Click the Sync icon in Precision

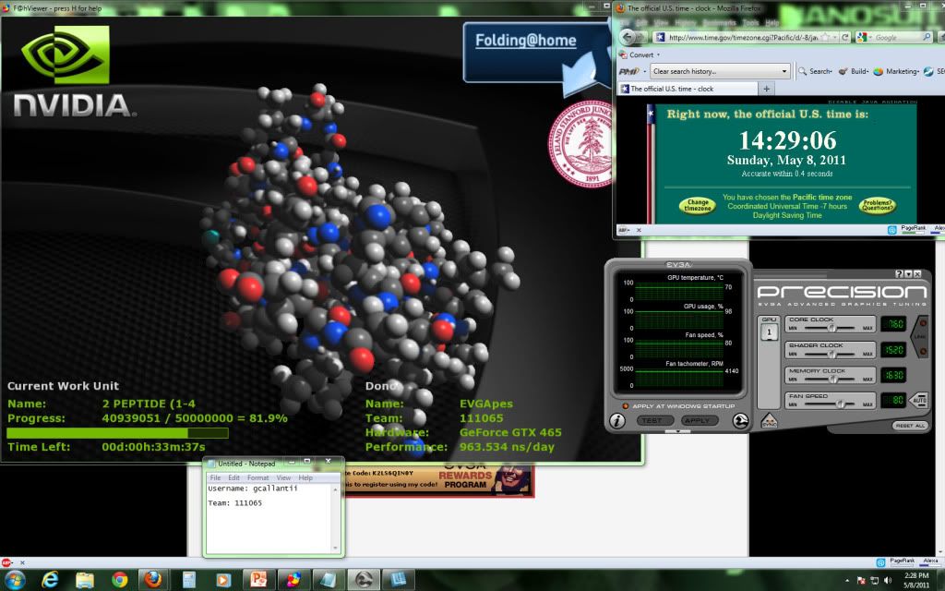tap(770, 420)
